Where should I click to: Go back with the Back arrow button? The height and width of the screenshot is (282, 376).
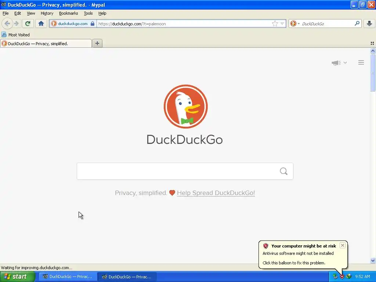point(7,23)
